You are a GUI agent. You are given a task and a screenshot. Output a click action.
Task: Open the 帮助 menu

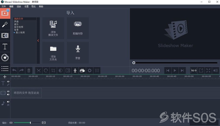point(41,7)
